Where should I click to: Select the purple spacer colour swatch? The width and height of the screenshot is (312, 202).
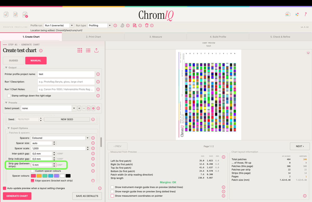point(56,176)
